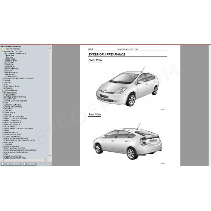Viewport: 211px width, 211px height.
Task: Select FRONT SUSPENSION in the tree
Action: point(13,123)
